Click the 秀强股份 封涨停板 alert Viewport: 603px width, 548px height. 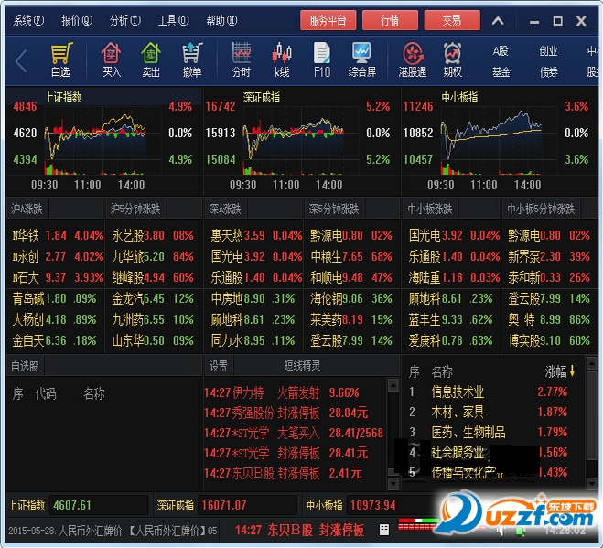click(x=286, y=413)
